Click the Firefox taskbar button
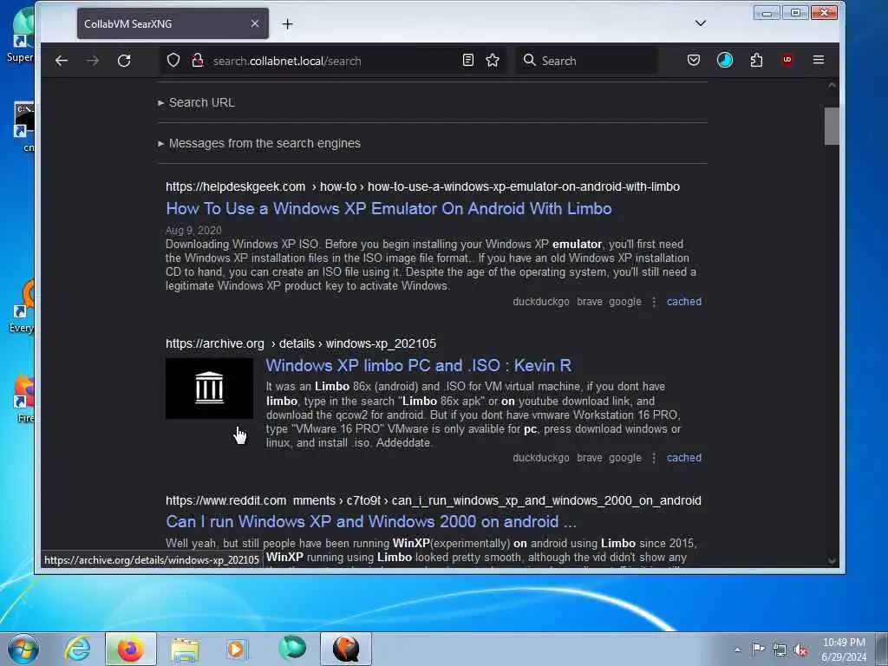The width and height of the screenshot is (888, 666). (x=130, y=649)
